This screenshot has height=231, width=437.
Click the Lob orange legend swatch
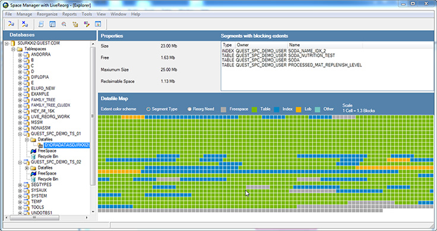(299, 109)
